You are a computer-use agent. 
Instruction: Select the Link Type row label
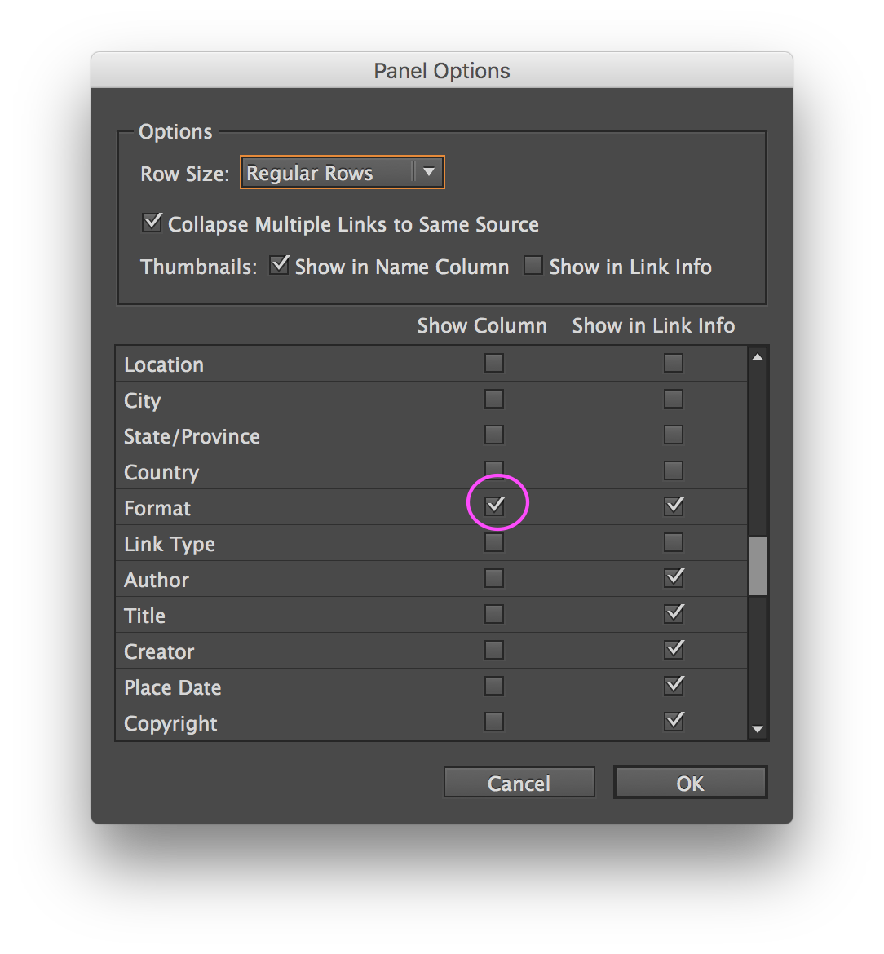[169, 544]
